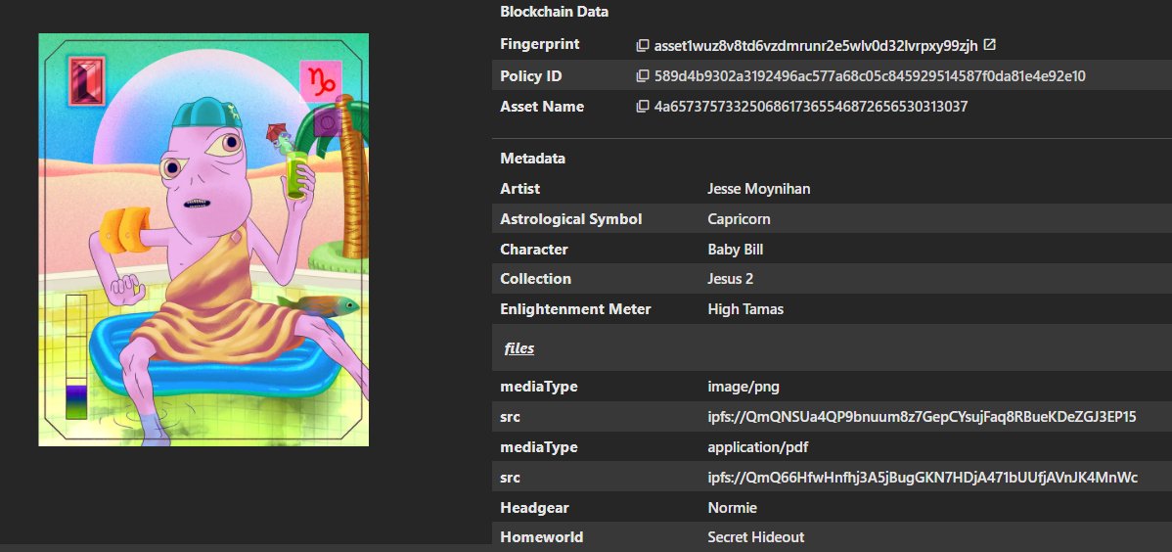Click the Headgear label
This screenshot has height=552, width=1172.
534,508
